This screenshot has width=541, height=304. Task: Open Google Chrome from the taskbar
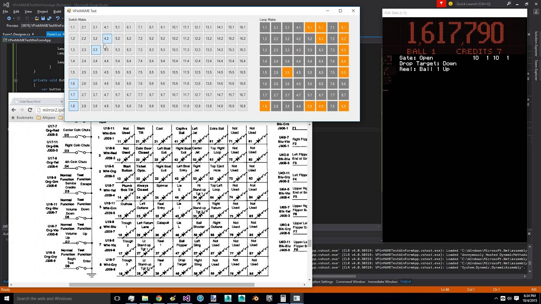(x=158, y=299)
